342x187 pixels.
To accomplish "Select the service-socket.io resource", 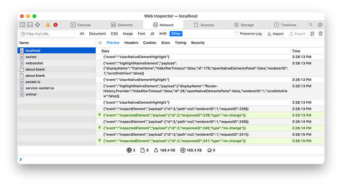I will click(39, 88).
